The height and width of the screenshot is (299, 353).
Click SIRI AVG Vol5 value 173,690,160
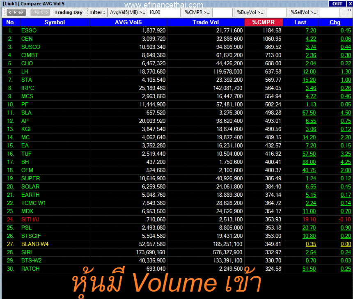pyautogui.click(x=151, y=252)
